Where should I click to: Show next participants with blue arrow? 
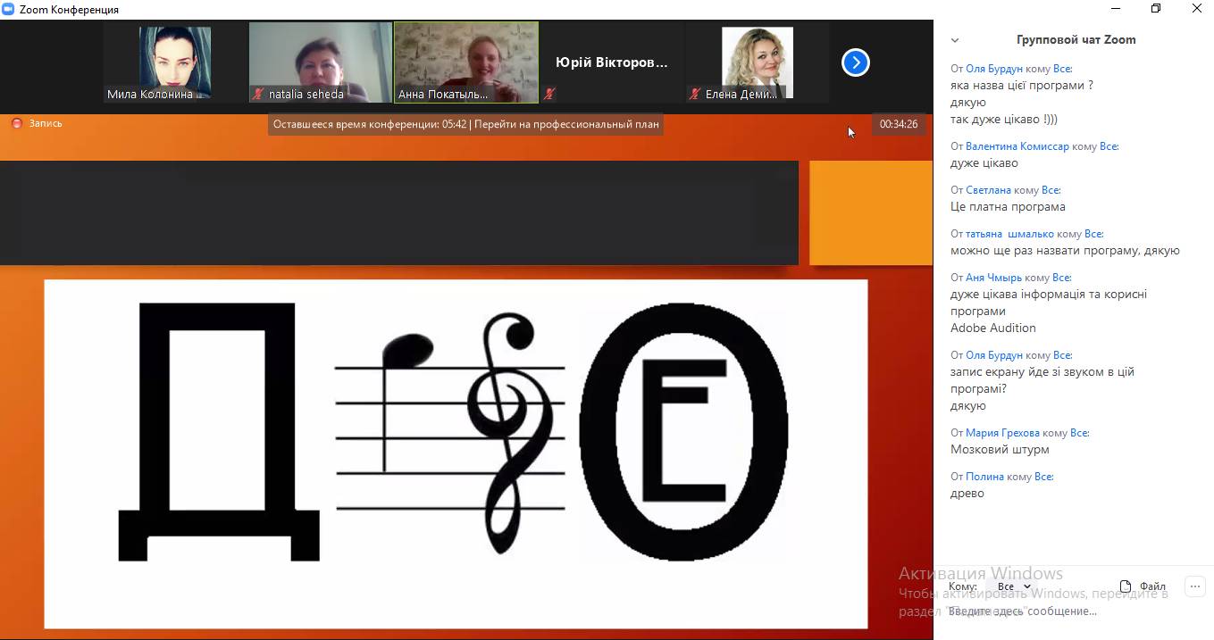(855, 62)
